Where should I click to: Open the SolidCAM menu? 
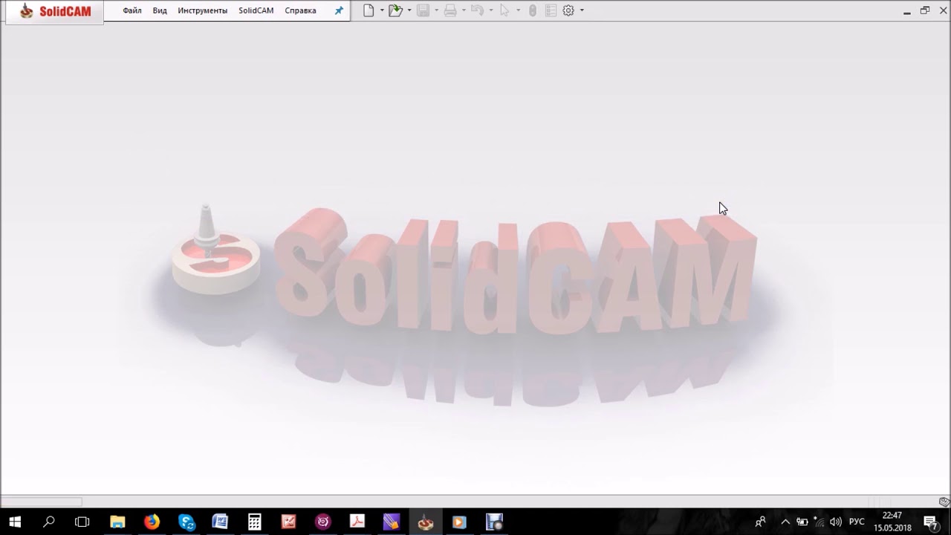(256, 10)
